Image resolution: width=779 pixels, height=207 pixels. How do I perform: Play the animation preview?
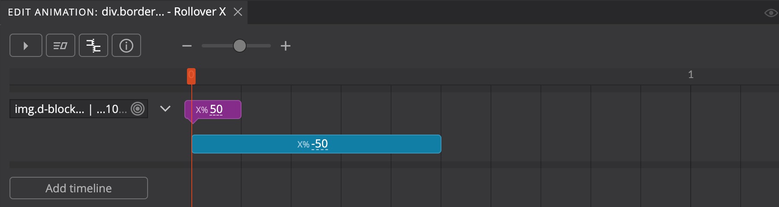click(26, 45)
